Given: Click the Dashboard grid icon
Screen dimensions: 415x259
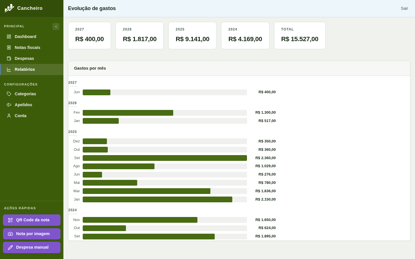Looking at the screenshot, I should pyautogui.click(x=9, y=37).
